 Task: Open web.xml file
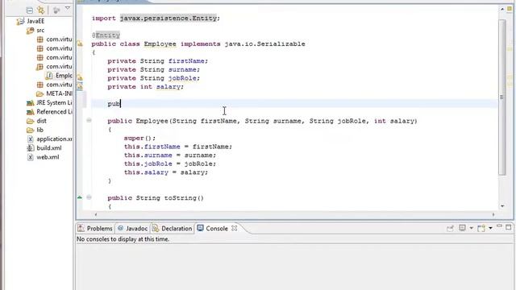pos(48,157)
